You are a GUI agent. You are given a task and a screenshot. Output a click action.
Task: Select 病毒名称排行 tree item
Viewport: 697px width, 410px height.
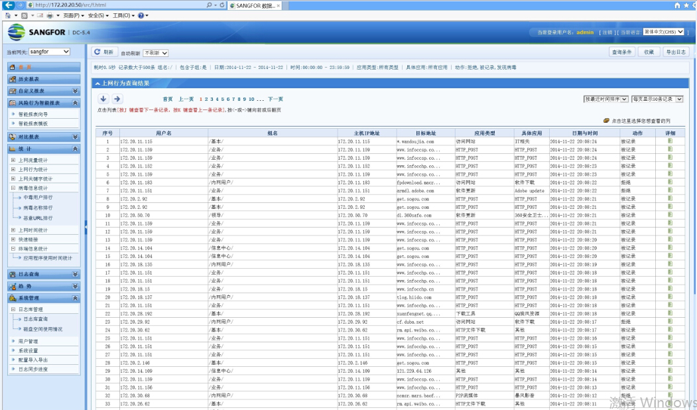(x=38, y=208)
